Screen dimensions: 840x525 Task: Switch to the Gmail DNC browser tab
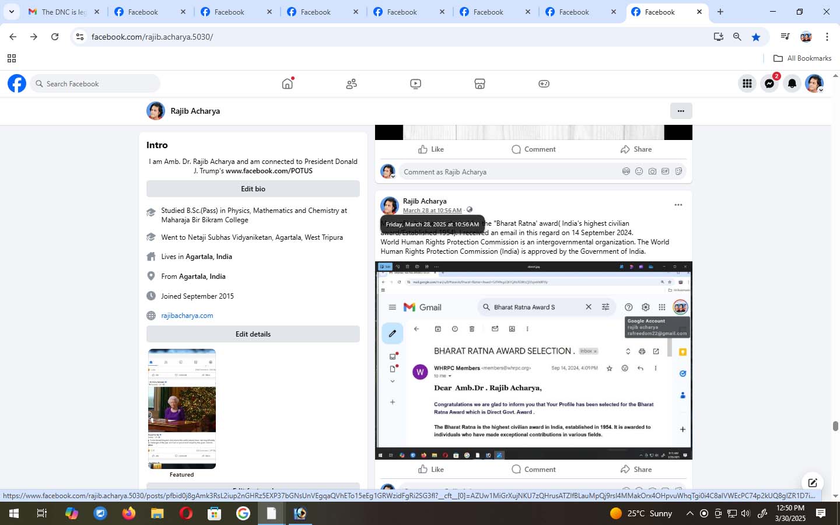tap(64, 12)
